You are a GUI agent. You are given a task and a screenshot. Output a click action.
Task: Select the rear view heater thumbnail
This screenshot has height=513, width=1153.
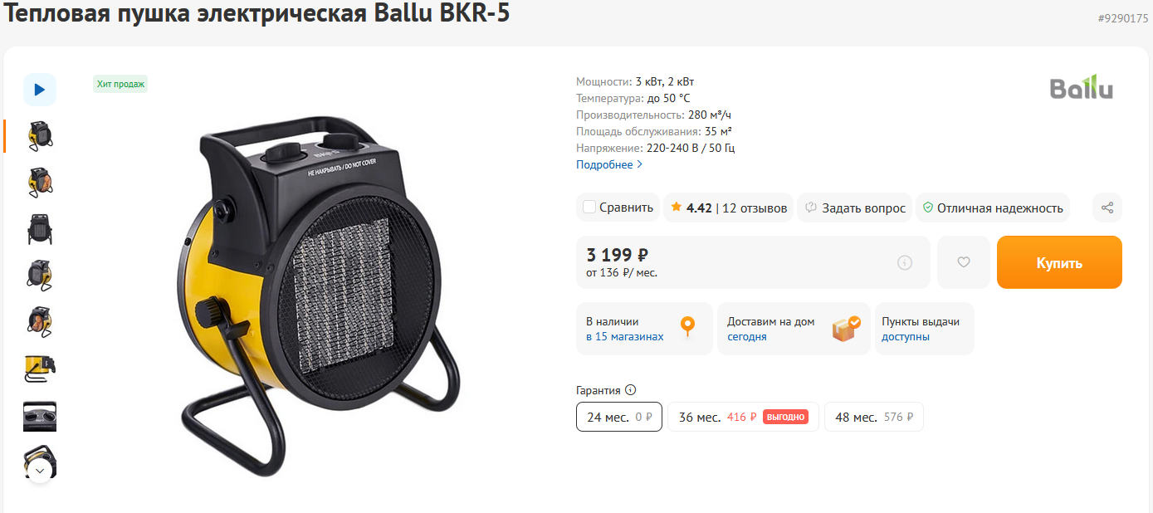(40, 229)
